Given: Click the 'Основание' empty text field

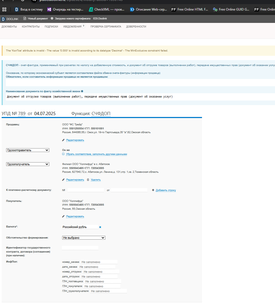Looking at the screenshot, I should (x=140, y=82).
